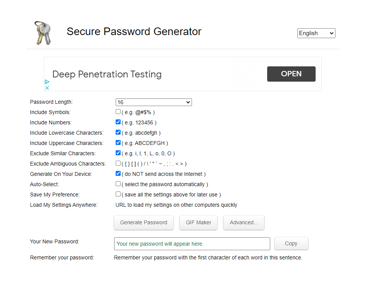Check the Save My Preference box
The image size is (366, 296).
(x=118, y=194)
